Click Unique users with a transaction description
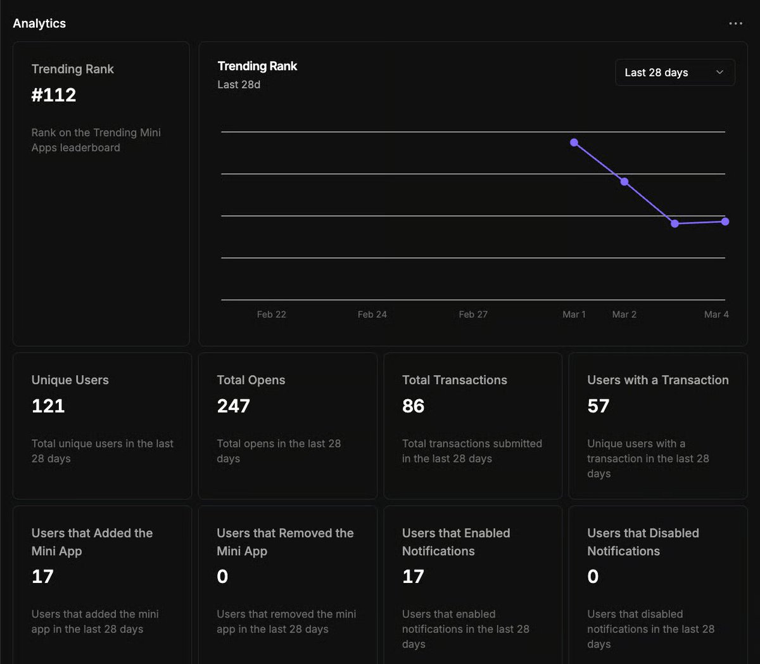 648,459
